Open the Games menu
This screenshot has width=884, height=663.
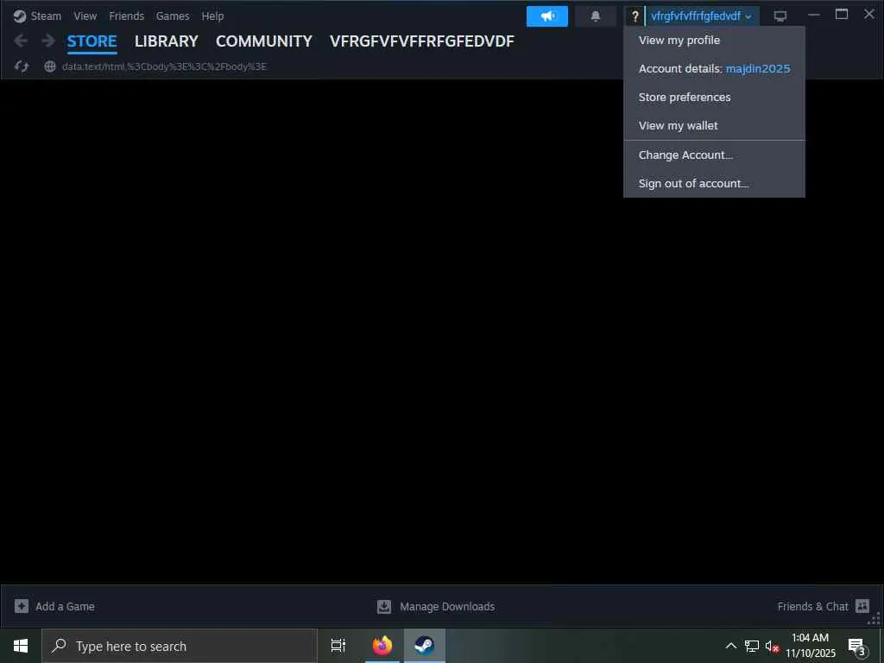click(173, 16)
